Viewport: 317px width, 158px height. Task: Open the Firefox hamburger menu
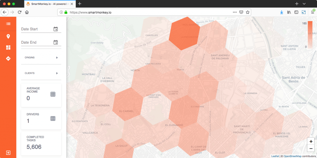coord(313,12)
